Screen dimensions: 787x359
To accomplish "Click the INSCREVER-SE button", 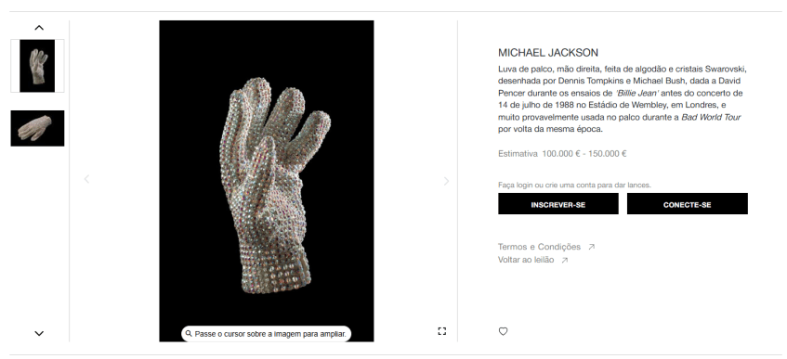I will tap(558, 204).
